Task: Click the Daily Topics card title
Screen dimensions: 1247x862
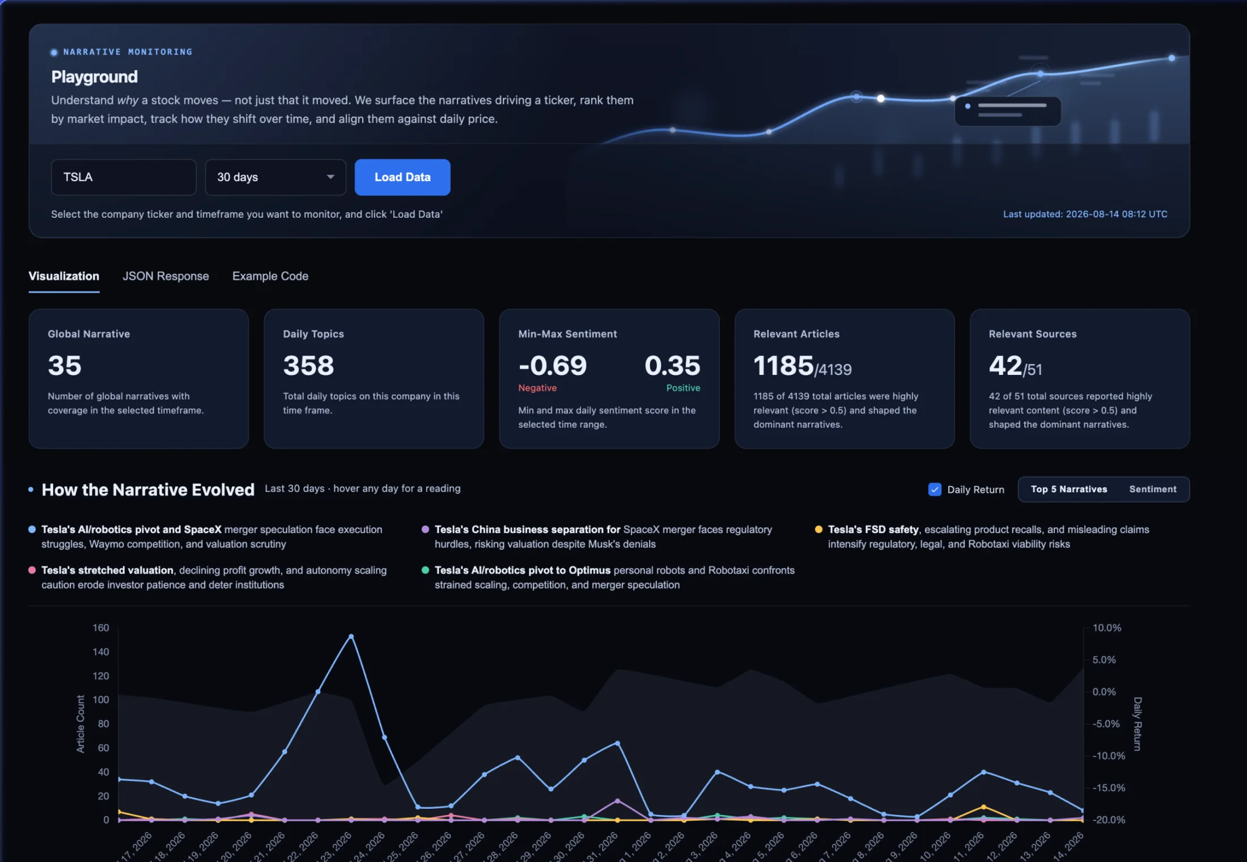Action: (x=313, y=334)
